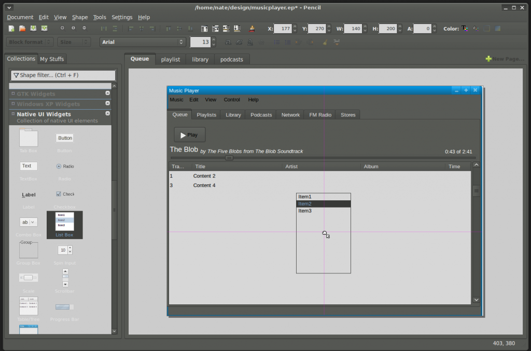Switch to the podcasts page tab
The image size is (531, 351).
[232, 59]
